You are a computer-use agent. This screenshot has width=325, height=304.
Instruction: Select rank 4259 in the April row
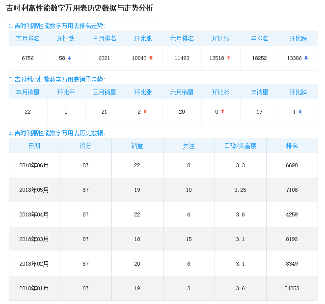coord(292,214)
